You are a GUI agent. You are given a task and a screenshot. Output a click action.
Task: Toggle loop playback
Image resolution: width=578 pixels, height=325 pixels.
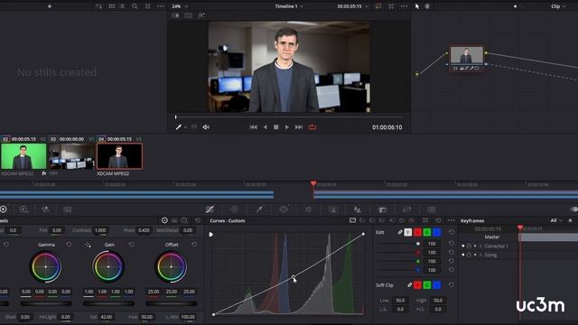312,127
